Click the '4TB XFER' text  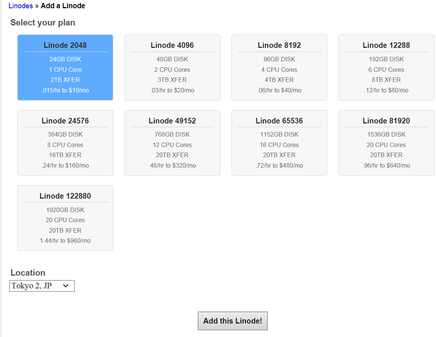[x=279, y=80]
